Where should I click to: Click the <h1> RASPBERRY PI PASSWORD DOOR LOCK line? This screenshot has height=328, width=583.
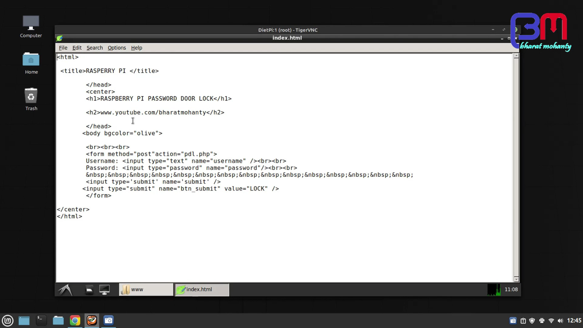[x=159, y=99]
